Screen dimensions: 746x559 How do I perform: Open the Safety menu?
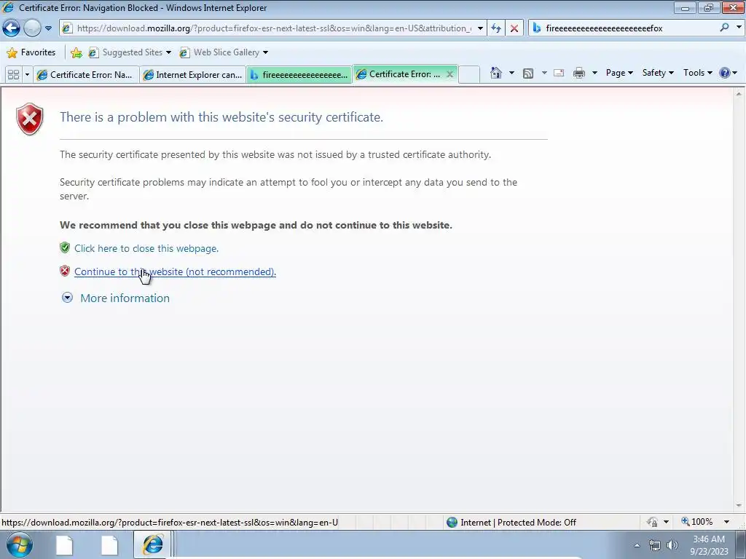click(658, 73)
